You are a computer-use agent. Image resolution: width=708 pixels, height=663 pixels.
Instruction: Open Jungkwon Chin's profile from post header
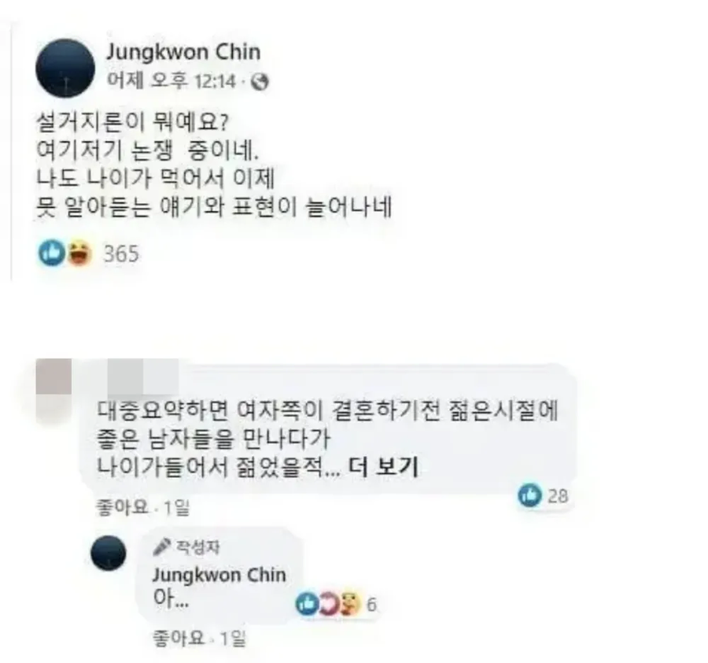click(x=183, y=52)
